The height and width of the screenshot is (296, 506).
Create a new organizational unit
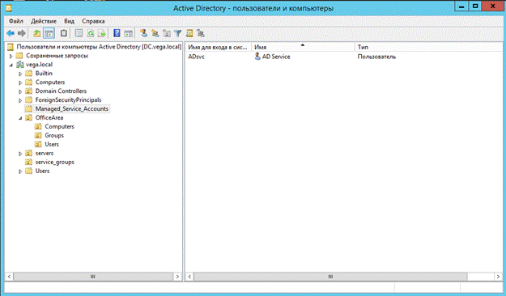167,33
